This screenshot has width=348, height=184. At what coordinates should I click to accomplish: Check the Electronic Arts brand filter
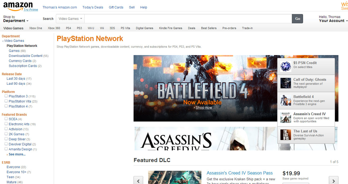pos(6,123)
